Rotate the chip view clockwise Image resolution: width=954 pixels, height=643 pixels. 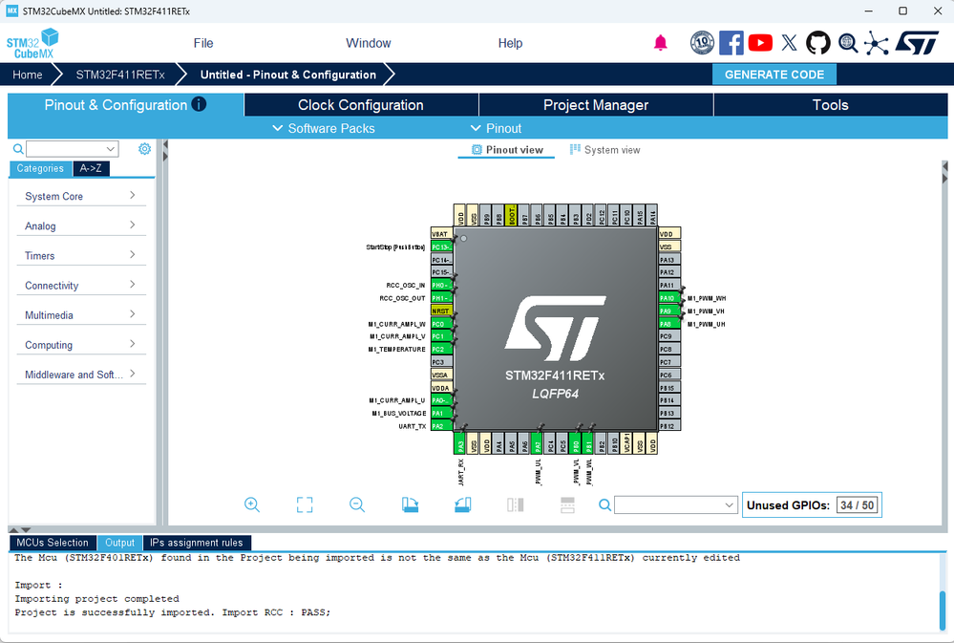[410, 505]
